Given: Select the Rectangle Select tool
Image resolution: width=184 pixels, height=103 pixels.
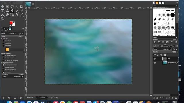Looking at the screenshot, I should [7, 7].
